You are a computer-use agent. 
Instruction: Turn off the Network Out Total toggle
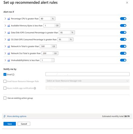point(123,53)
